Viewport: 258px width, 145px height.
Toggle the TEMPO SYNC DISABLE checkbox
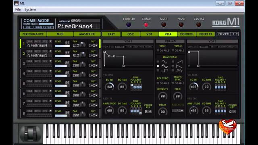coord(173,83)
